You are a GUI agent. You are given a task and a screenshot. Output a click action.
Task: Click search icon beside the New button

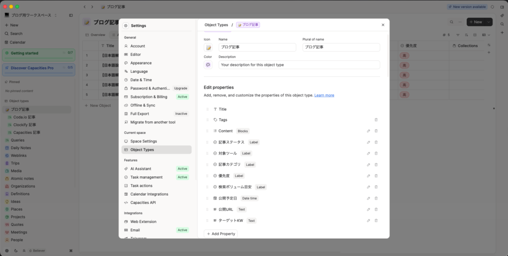tap(451, 22)
